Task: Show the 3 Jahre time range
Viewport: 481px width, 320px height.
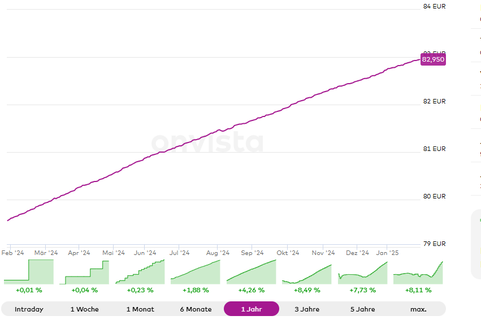Action: click(307, 309)
